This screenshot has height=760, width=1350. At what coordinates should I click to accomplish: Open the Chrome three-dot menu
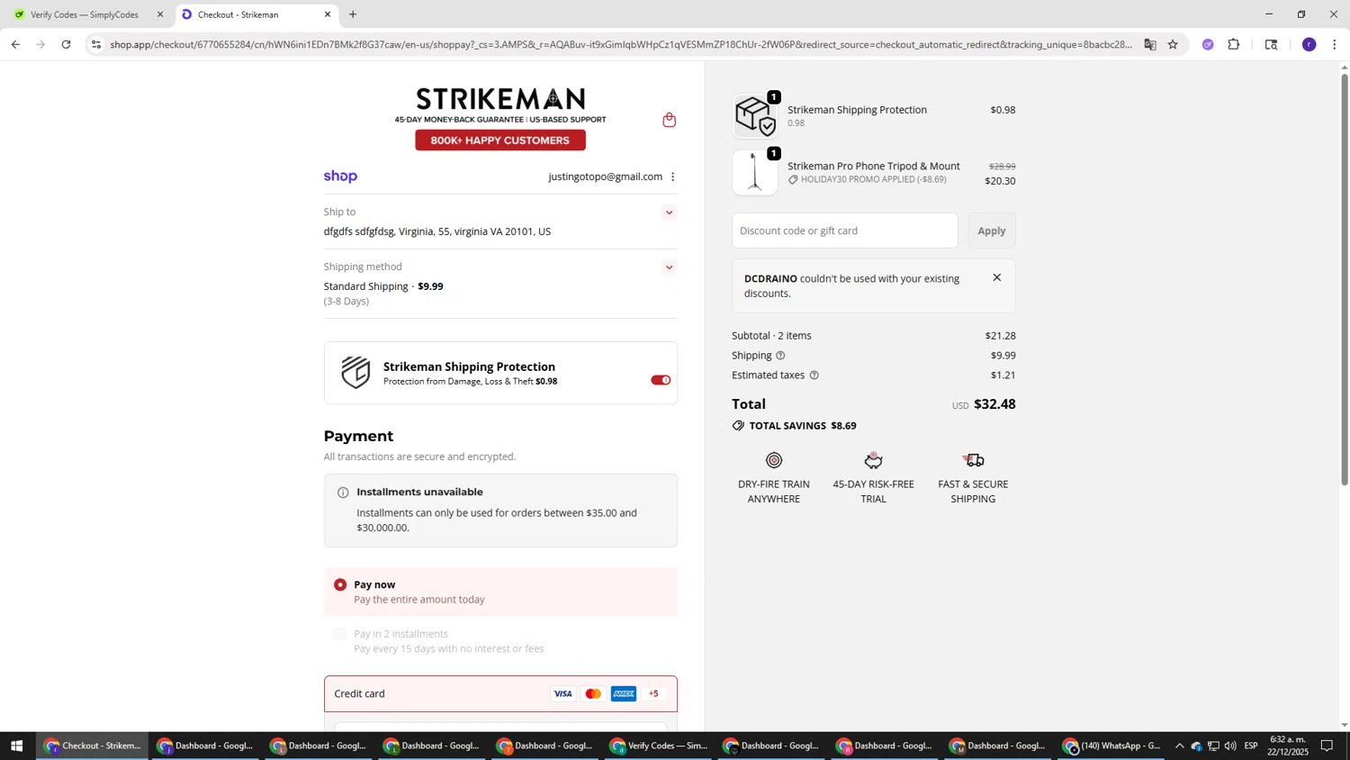coord(1335,44)
